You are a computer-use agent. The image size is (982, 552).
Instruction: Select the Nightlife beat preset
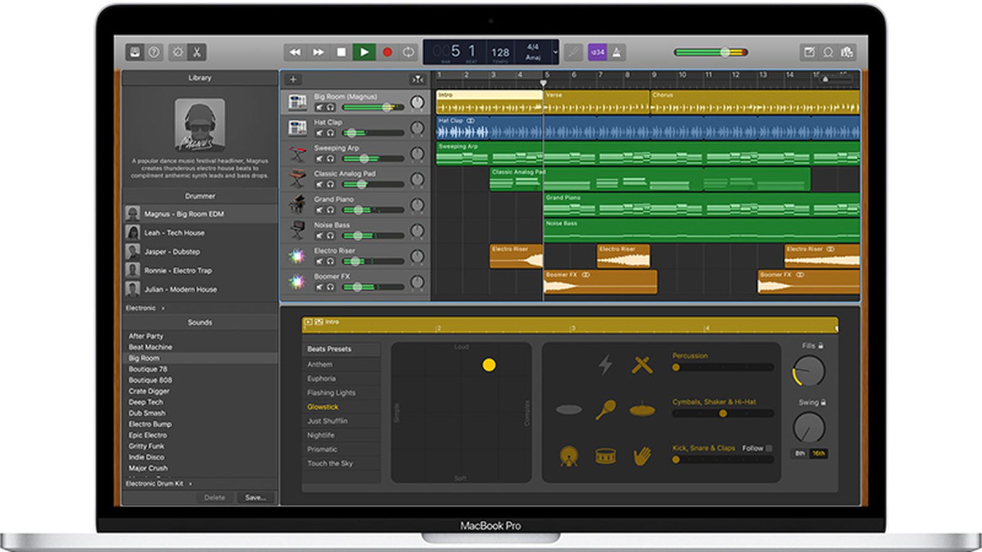341,435
